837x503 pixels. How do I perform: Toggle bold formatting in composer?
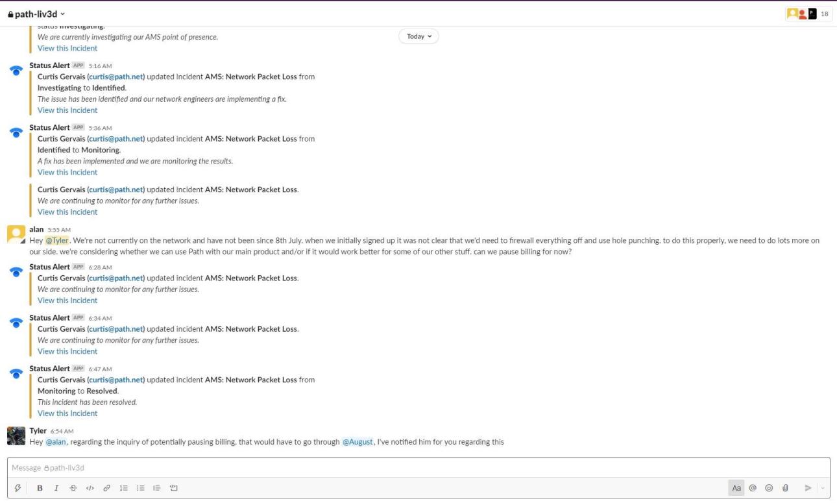click(40, 488)
